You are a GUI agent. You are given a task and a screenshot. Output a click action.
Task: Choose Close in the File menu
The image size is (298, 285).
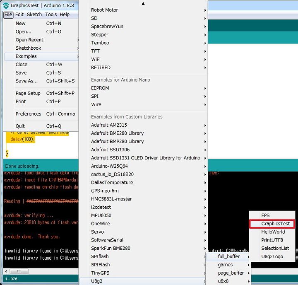[41, 65]
